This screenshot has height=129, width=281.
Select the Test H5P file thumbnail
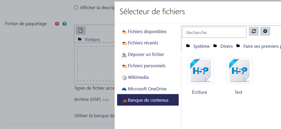pyautogui.click(x=239, y=71)
